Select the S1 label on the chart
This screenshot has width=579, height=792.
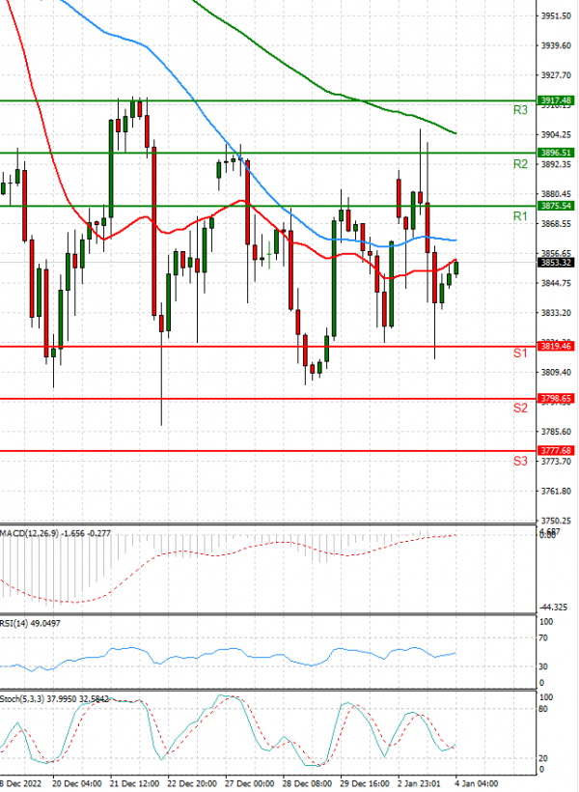520,354
